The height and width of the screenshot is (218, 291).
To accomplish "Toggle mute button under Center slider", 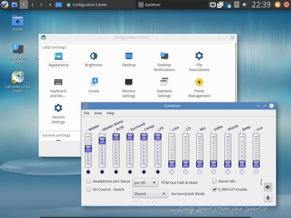I will coord(144,172).
